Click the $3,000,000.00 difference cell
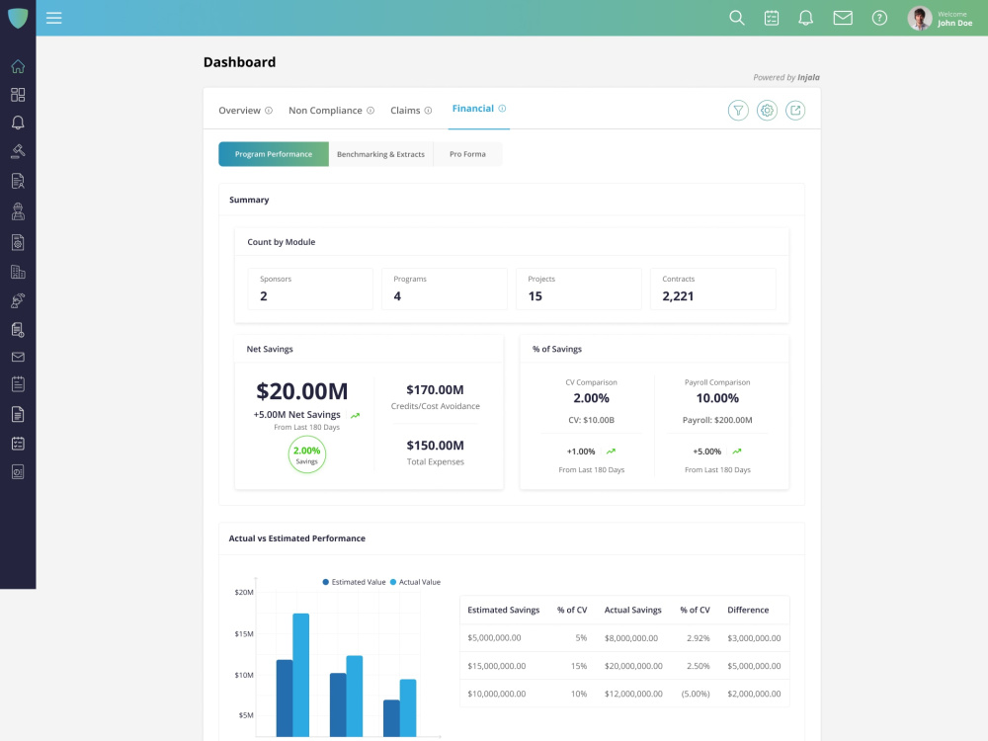This screenshot has width=988, height=741. pyautogui.click(x=754, y=637)
